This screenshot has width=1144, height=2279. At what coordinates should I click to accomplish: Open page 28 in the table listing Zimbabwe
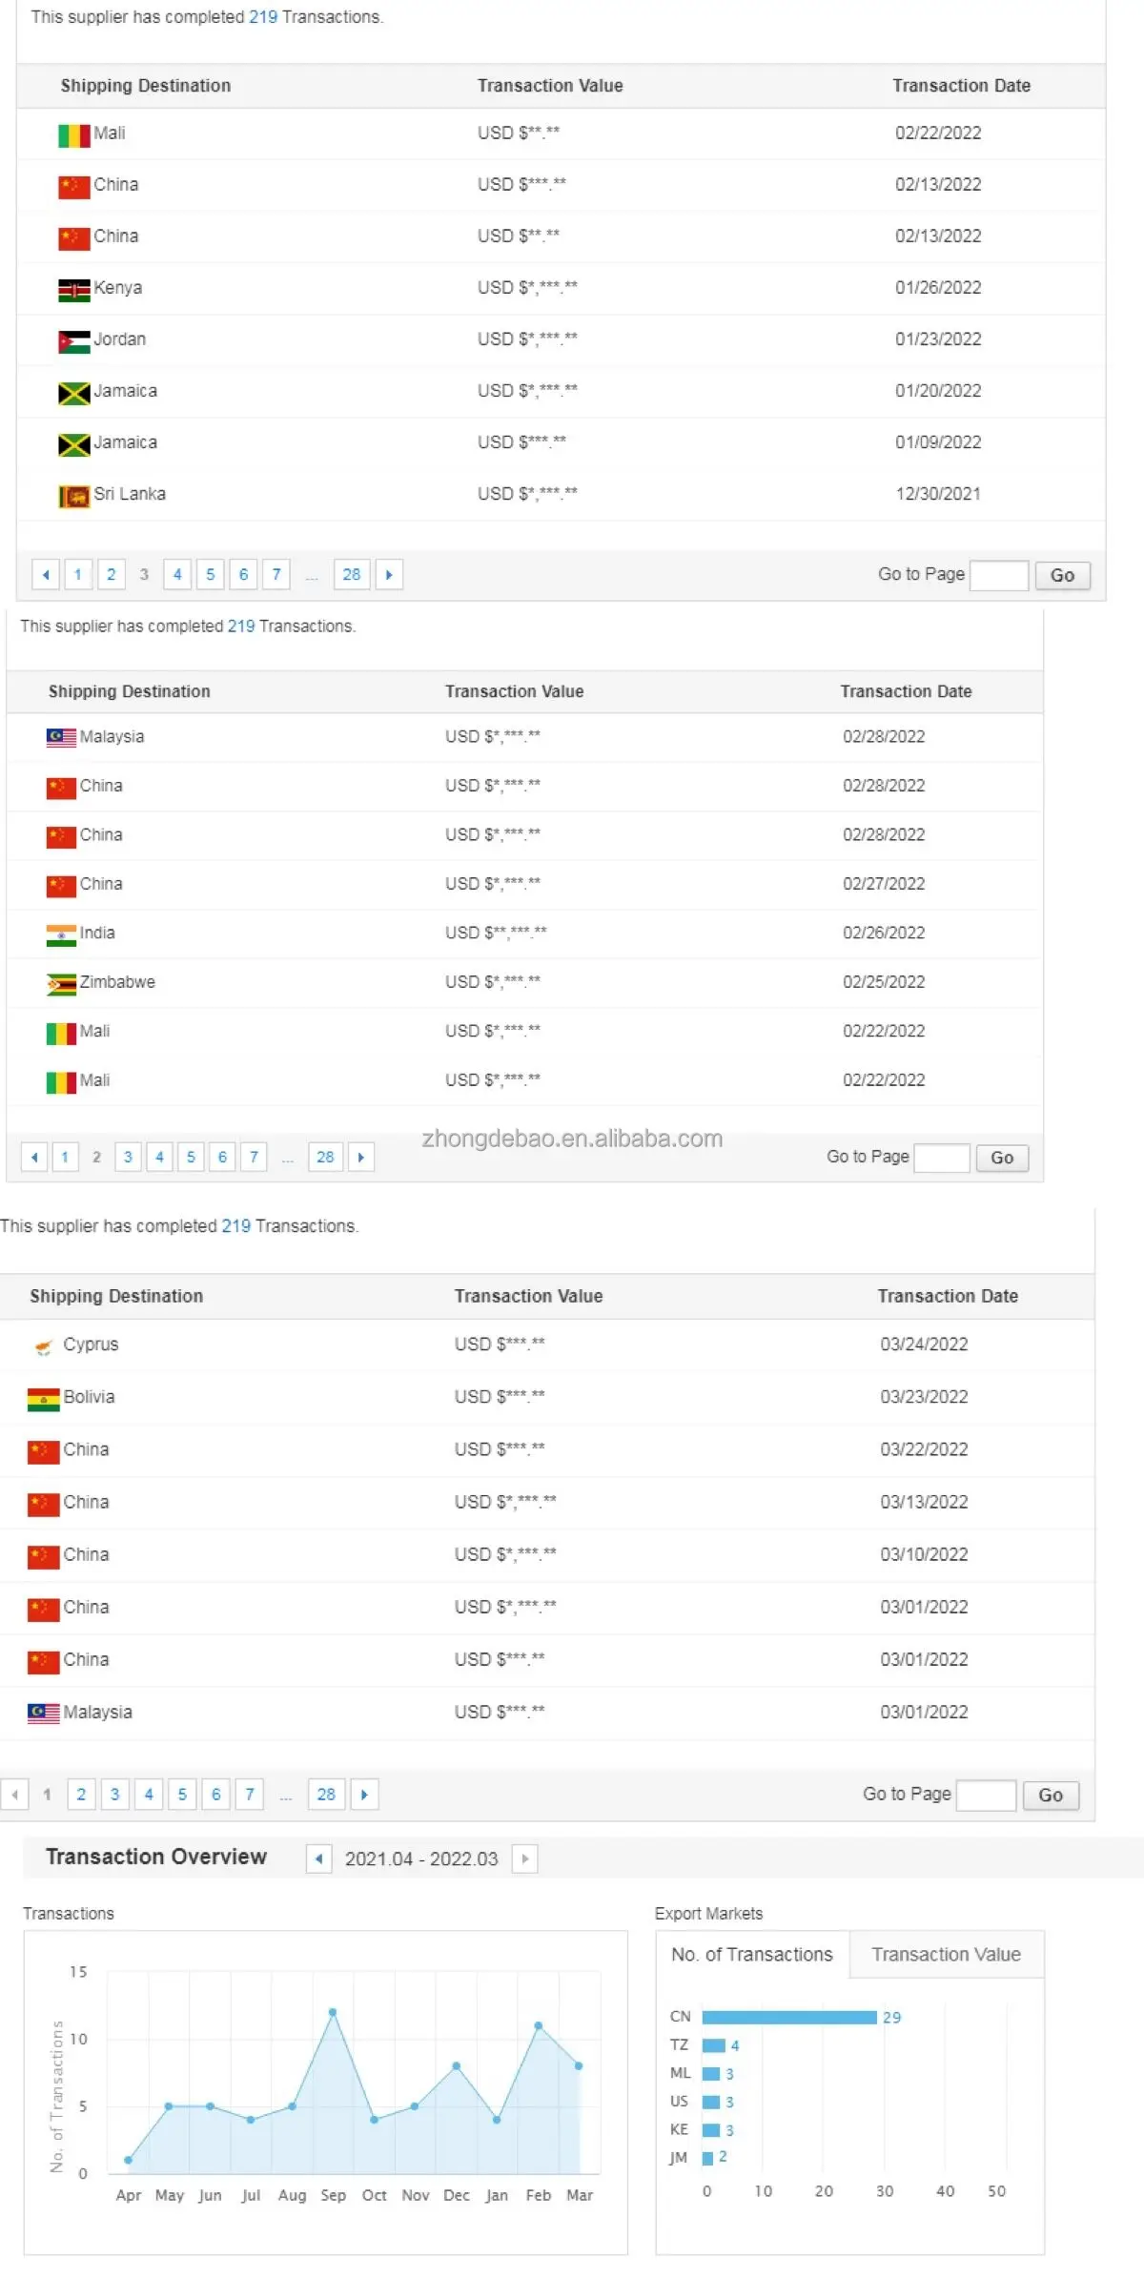coord(325,1157)
